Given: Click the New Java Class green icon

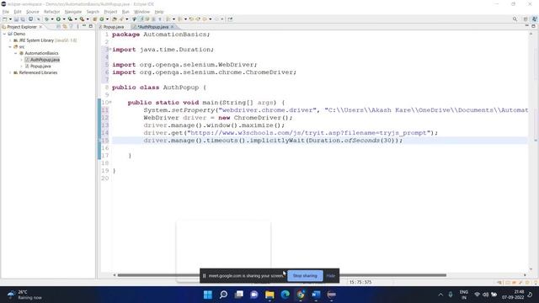Looking at the screenshot, I should (x=102, y=19).
